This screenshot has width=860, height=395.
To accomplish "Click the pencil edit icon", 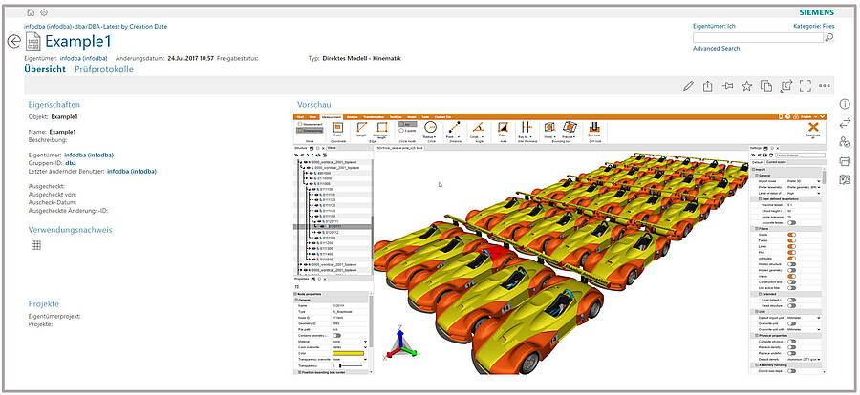I will [688, 86].
